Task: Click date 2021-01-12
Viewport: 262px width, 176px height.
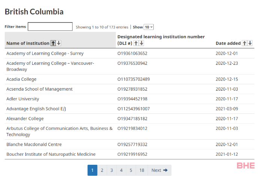Action: [x=227, y=154]
